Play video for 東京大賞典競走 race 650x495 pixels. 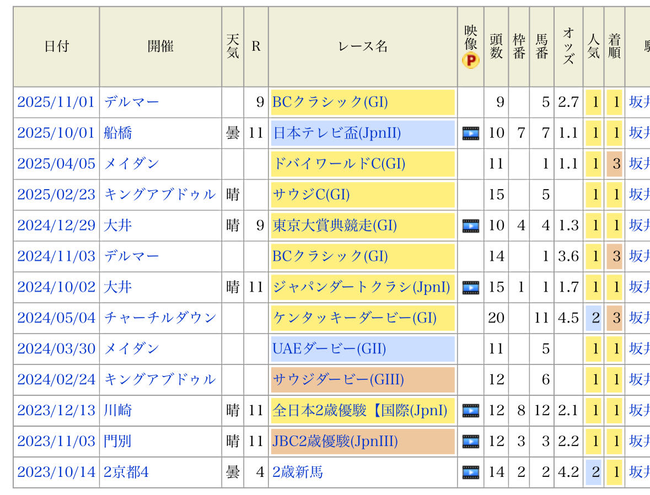pyautogui.click(x=470, y=225)
